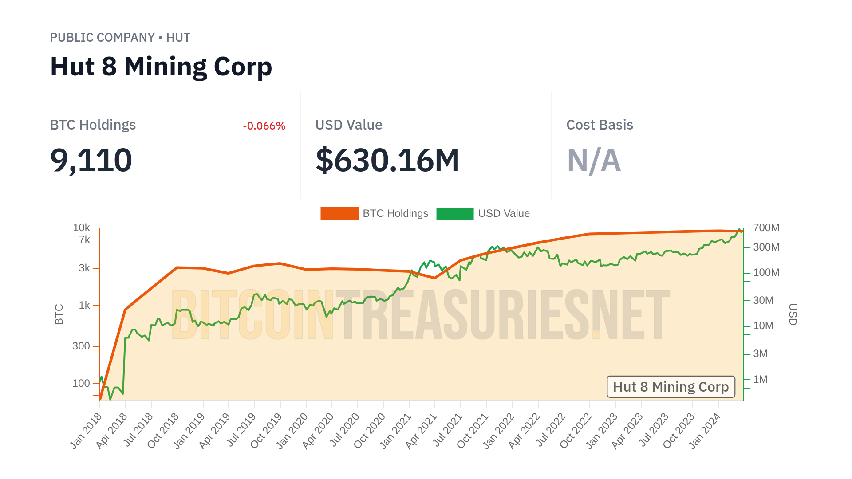The width and height of the screenshot is (852, 479).
Task: Click the 10k BTC axis tick label
Action: pyautogui.click(x=82, y=228)
